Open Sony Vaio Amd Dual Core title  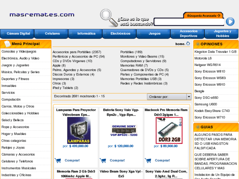point(166,174)
